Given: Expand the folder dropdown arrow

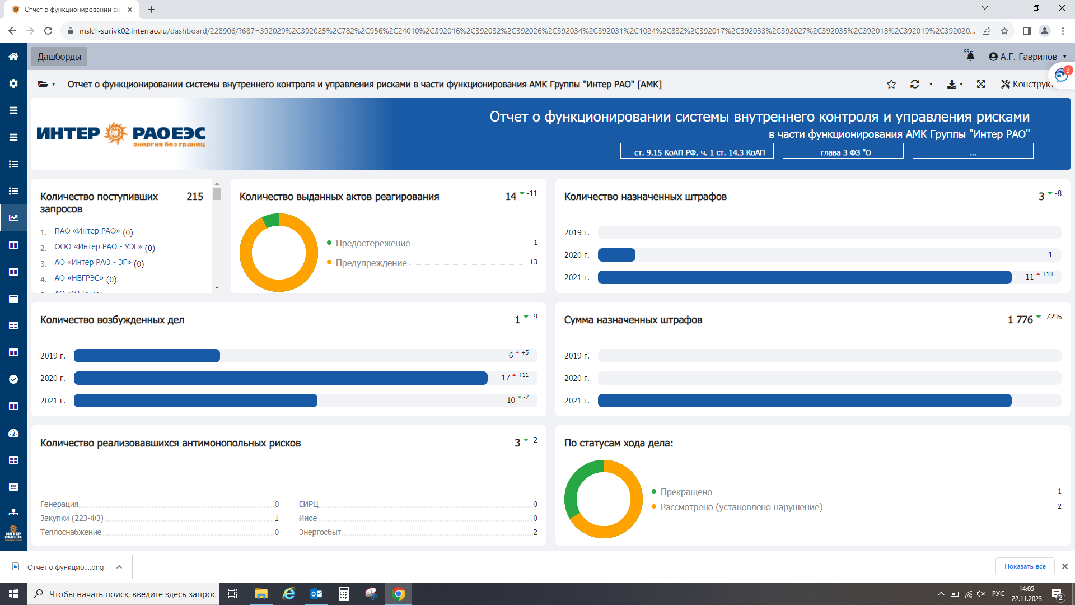Looking at the screenshot, I should coord(54,85).
